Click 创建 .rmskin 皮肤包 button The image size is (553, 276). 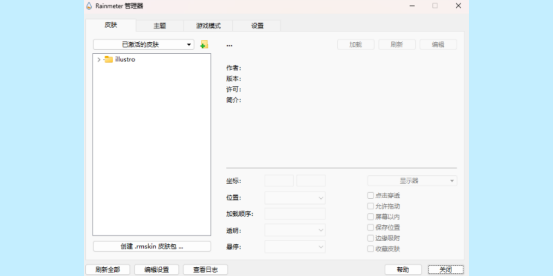coord(152,247)
